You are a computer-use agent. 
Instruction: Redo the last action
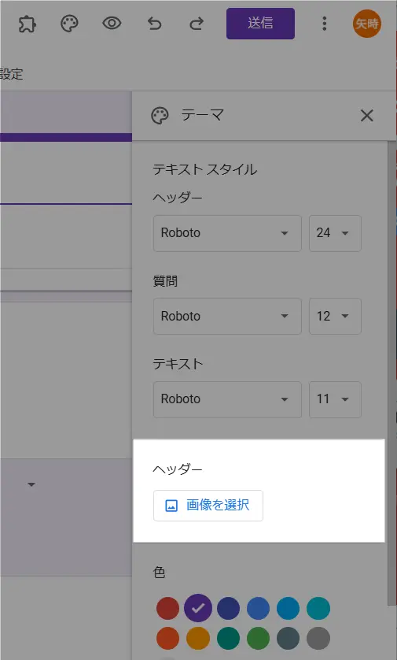197,24
